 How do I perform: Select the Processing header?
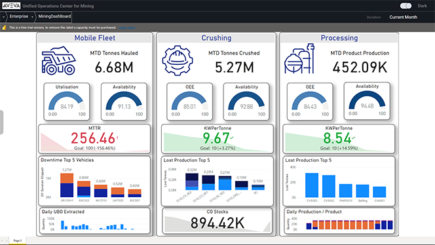tap(339, 38)
